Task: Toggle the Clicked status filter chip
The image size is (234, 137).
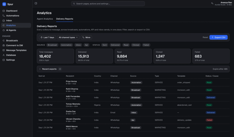Action: (x=136, y=45)
